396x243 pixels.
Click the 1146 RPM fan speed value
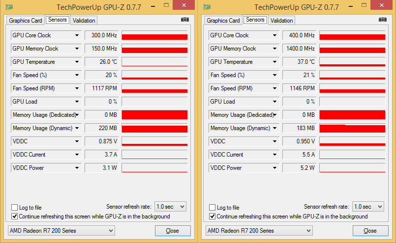299,88
